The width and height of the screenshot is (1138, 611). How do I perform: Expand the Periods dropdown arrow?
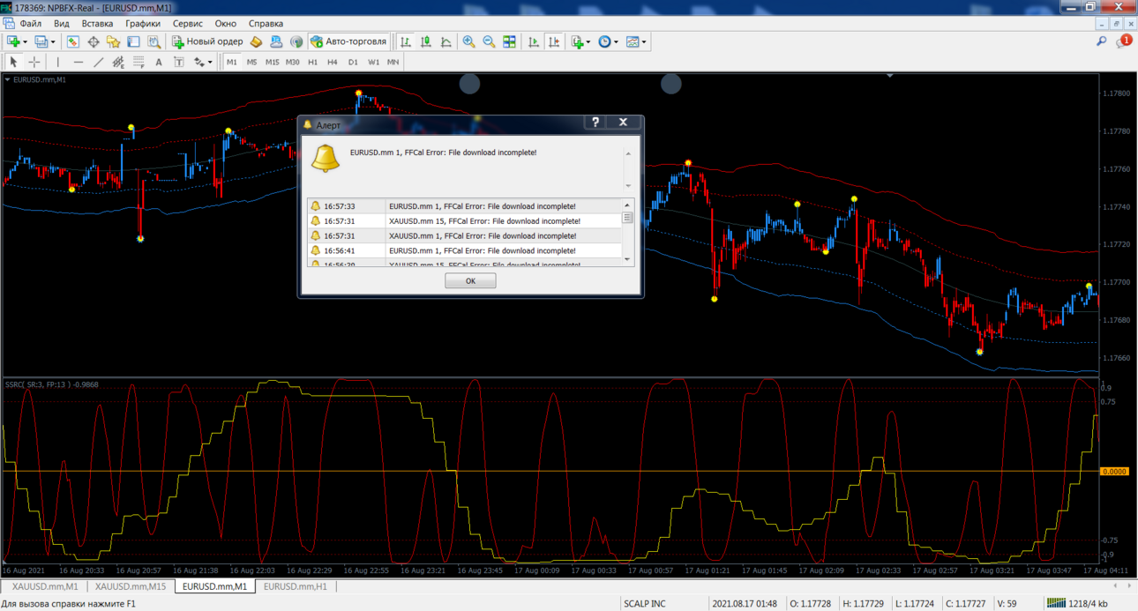(616, 41)
